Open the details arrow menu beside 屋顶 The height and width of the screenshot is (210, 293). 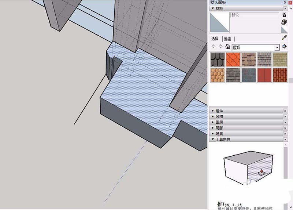pyautogui.click(x=284, y=47)
